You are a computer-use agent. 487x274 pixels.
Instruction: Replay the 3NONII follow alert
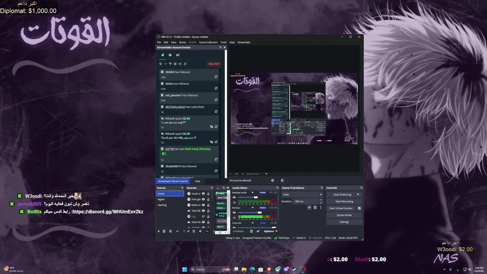click(x=216, y=76)
